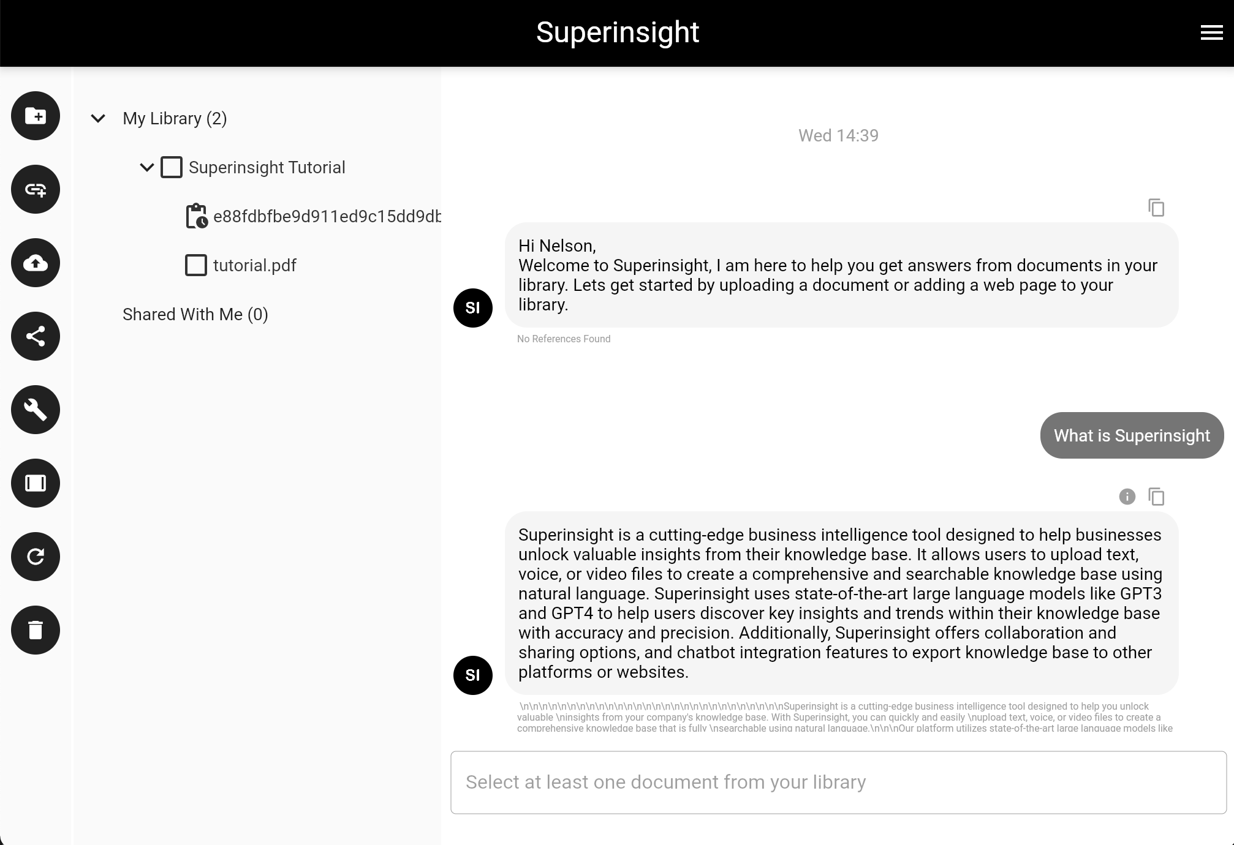Focus the chat message input field
This screenshot has width=1234, height=845.
pos(838,782)
